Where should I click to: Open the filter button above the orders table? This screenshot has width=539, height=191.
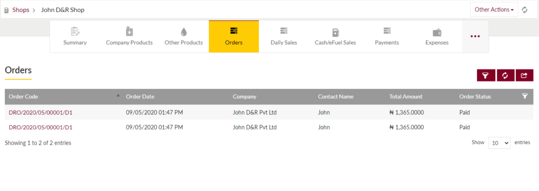pyautogui.click(x=486, y=76)
